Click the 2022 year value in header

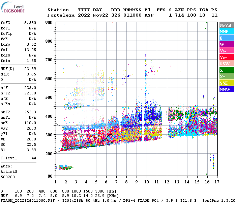click(84, 15)
